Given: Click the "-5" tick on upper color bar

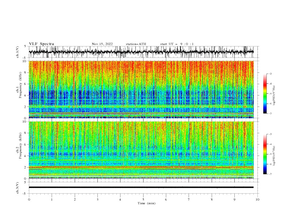Looking at the screenshot, I should [270, 94].
